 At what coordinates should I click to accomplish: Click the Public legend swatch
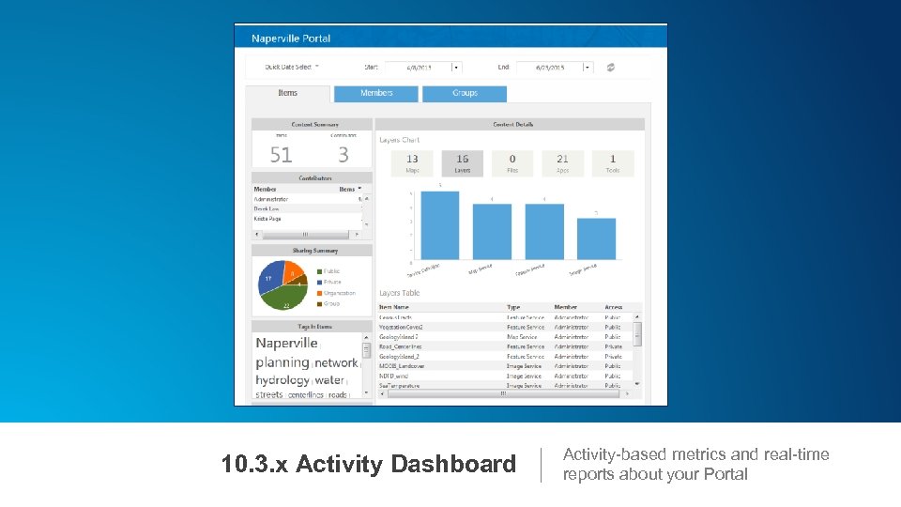pyautogui.click(x=319, y=271)
